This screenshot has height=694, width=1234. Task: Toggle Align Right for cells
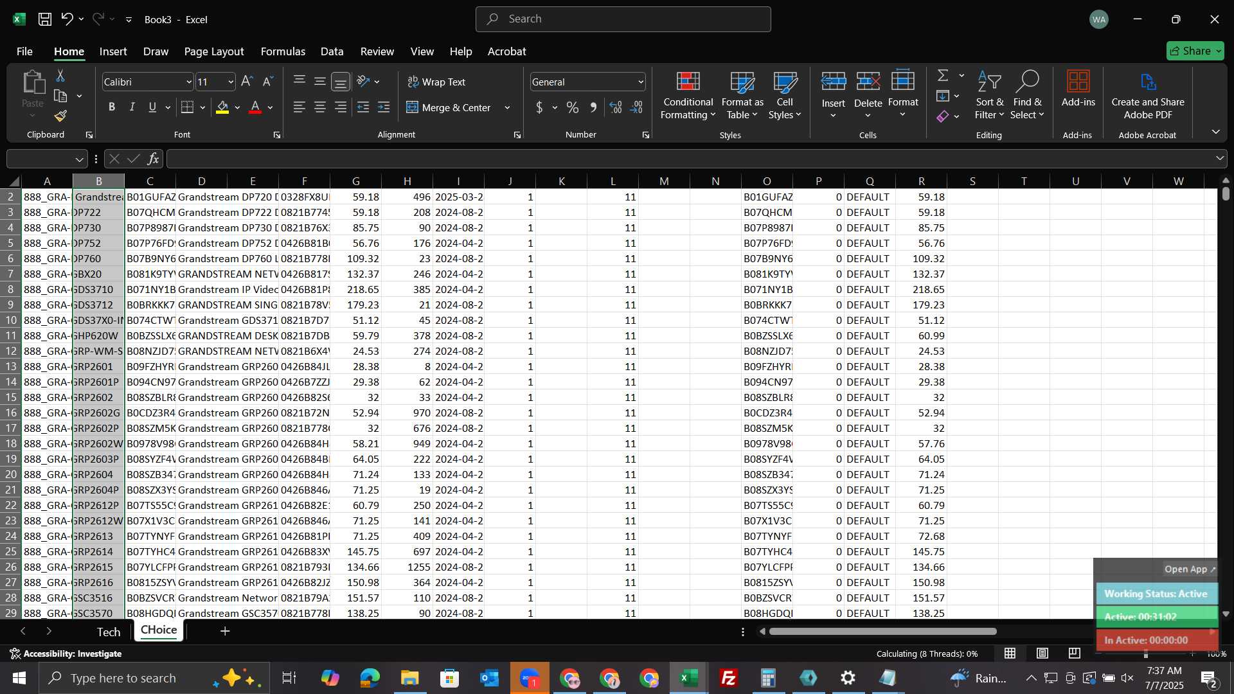[341, 107]
